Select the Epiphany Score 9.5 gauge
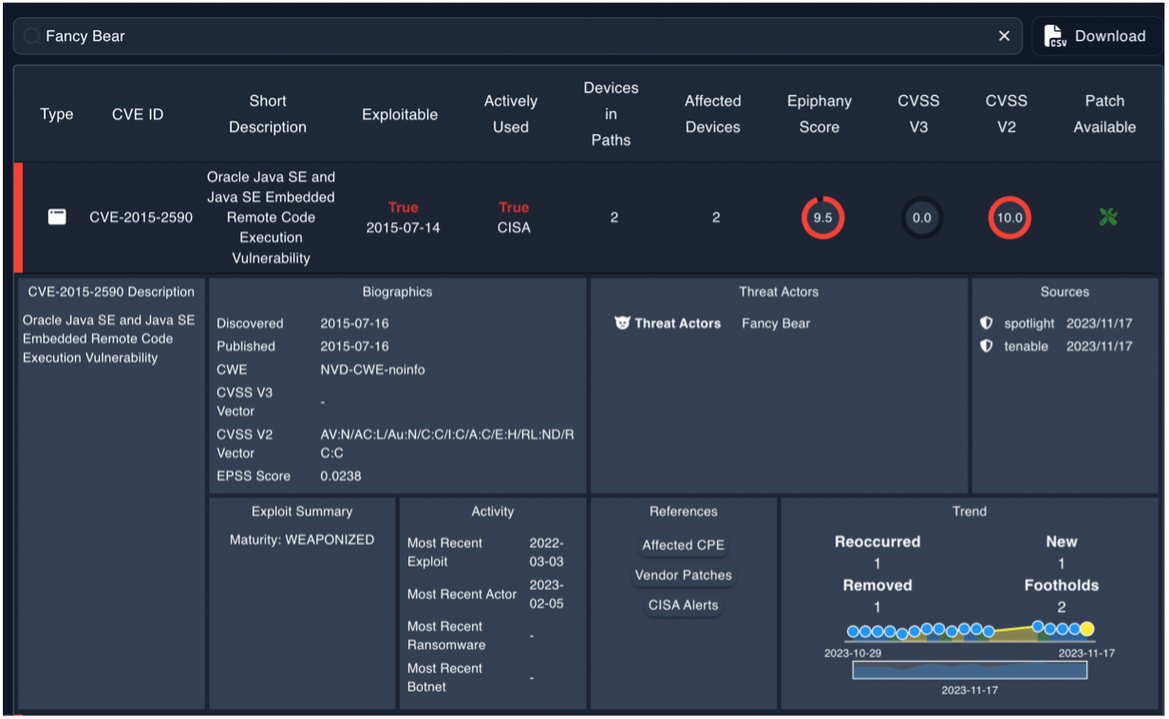The width and height of the screenshot is (1169, 719). (x=822, y=218)
